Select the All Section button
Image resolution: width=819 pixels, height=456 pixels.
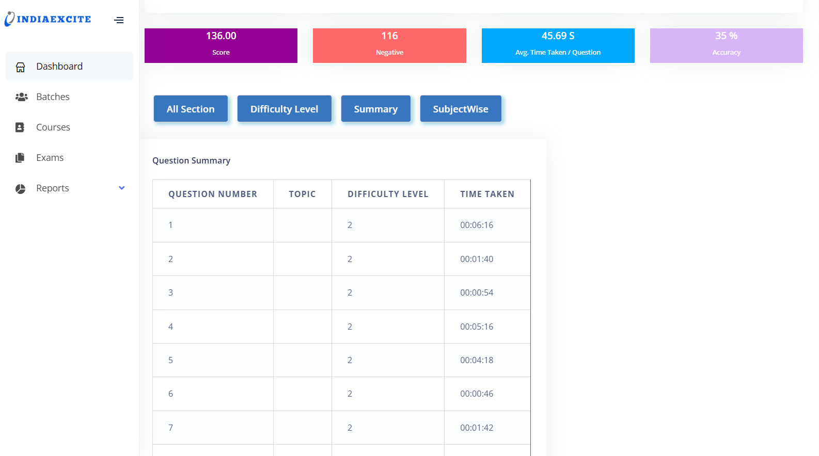tap(191, 109)
